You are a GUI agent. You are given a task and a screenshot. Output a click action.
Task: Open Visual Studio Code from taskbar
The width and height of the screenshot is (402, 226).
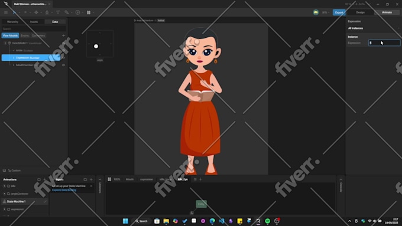point(222,221)
